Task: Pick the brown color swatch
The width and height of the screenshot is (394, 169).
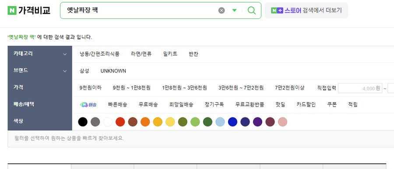Action: (x=133, y=122)
